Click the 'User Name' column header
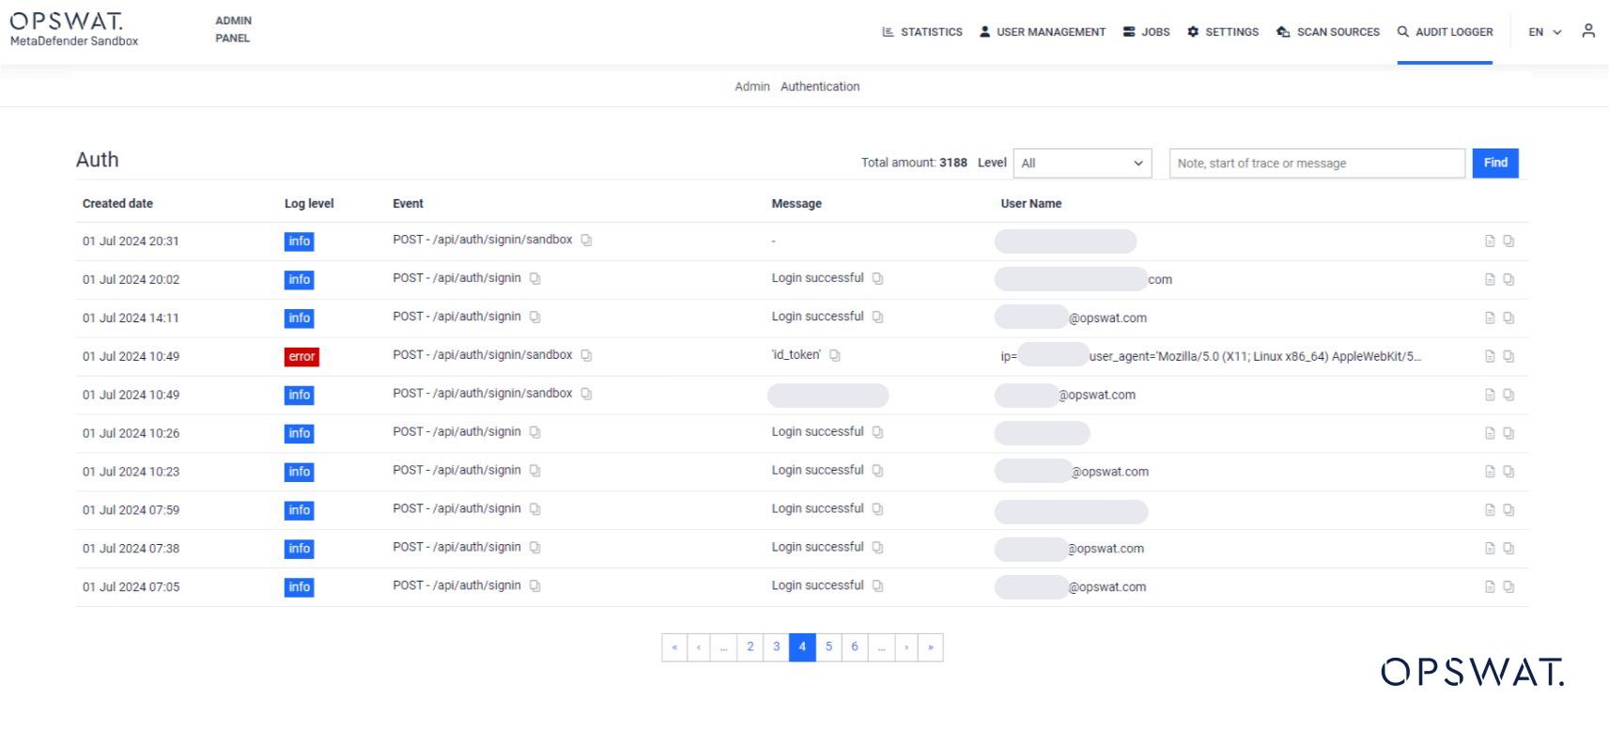 point(1031,204)
